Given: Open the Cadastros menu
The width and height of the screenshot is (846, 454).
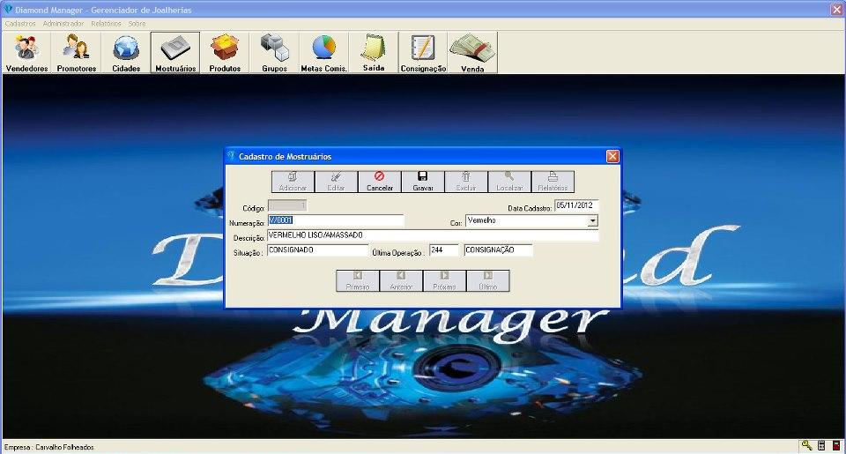Looking at the screenshot, I should (19, 23).
